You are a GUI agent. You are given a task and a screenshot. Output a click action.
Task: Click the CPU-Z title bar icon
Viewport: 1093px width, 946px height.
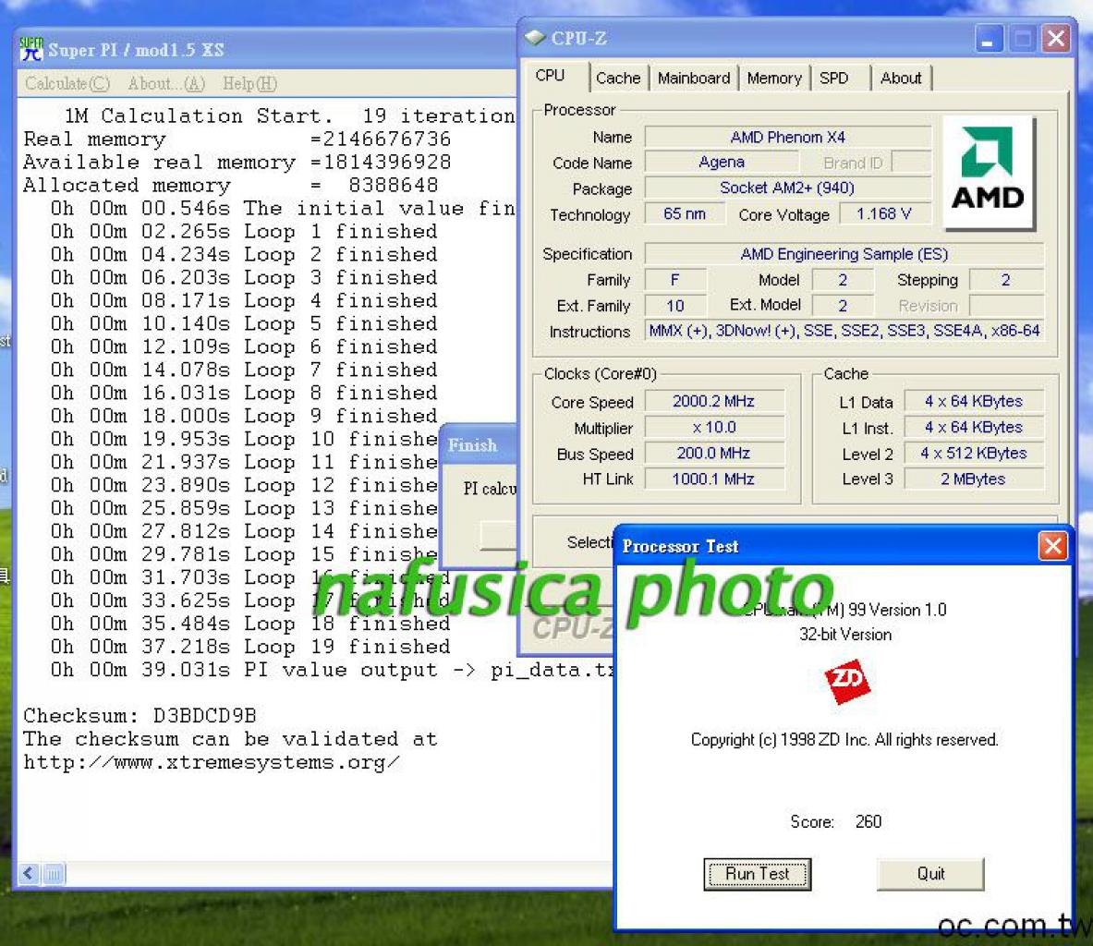tap(535, 38)
